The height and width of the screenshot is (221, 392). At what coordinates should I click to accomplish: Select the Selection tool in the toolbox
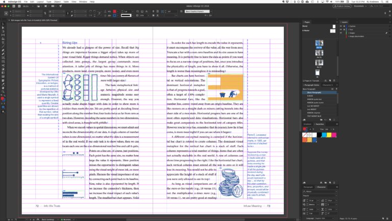(3, 24)
